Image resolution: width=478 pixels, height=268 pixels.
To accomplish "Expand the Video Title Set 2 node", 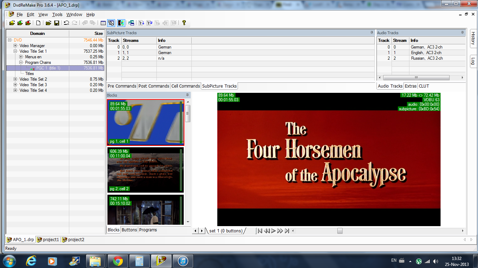I will [x=15, y=79].
